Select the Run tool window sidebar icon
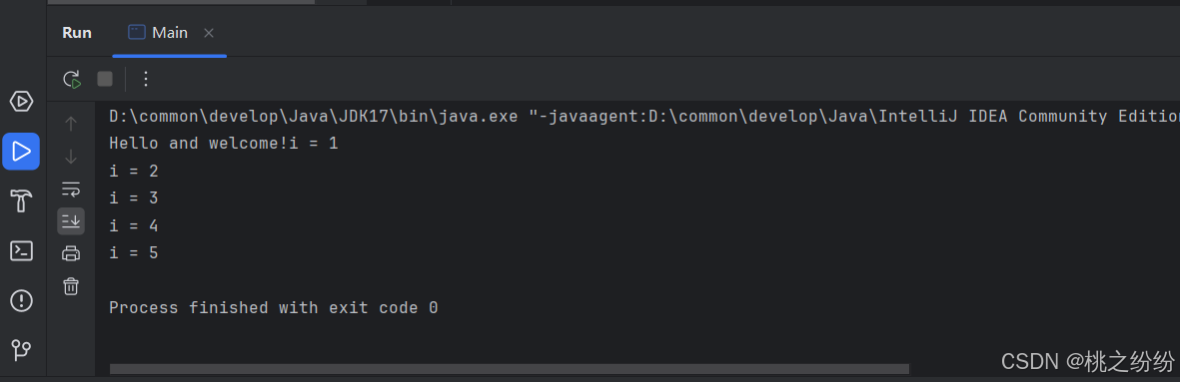 coord(21,152)
